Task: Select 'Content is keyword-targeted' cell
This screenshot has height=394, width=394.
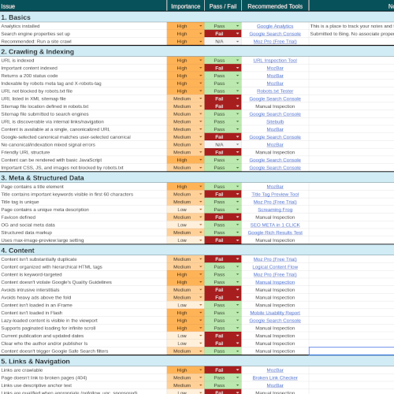Action: pos(84,274)
